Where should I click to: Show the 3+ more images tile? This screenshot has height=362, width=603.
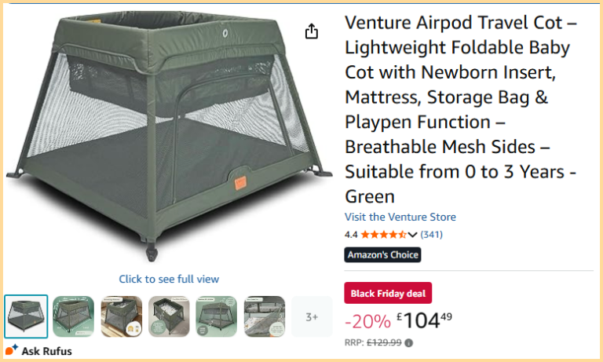pyautogui.click(x=312, y=316)
